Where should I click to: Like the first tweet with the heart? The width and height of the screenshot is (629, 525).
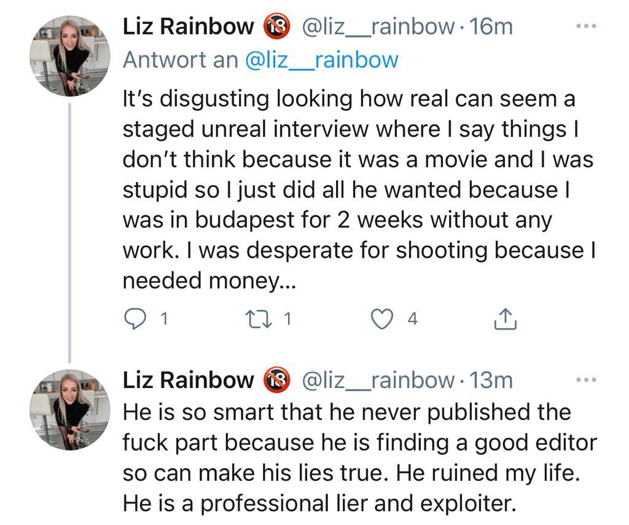coord(383,318)
